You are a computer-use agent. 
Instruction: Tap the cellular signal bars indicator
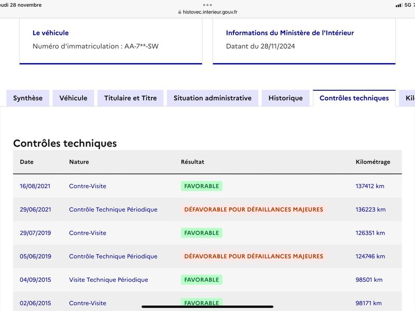click(398, 5)
